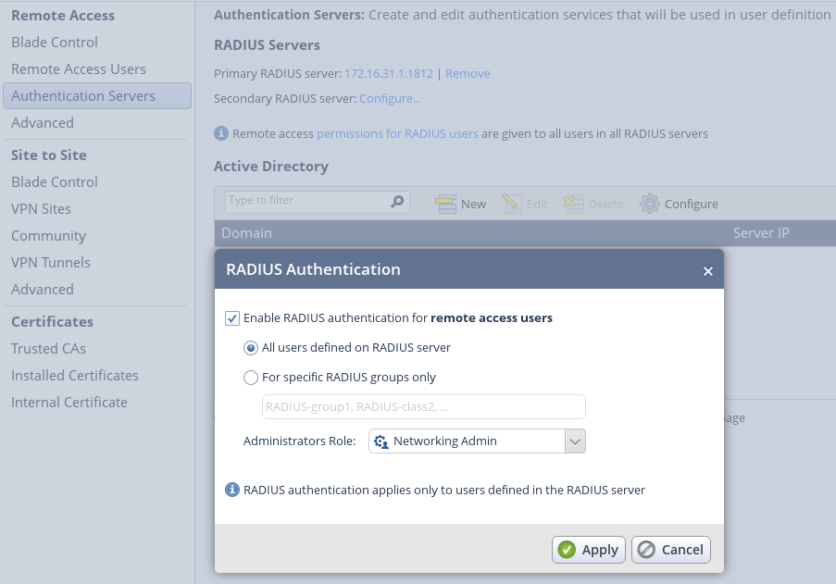Close the RADIUS Authentication dialog
836x584 pixels.
(708, 271)
